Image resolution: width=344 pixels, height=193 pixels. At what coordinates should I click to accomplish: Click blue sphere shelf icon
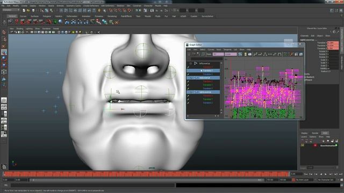click(61, 21)
